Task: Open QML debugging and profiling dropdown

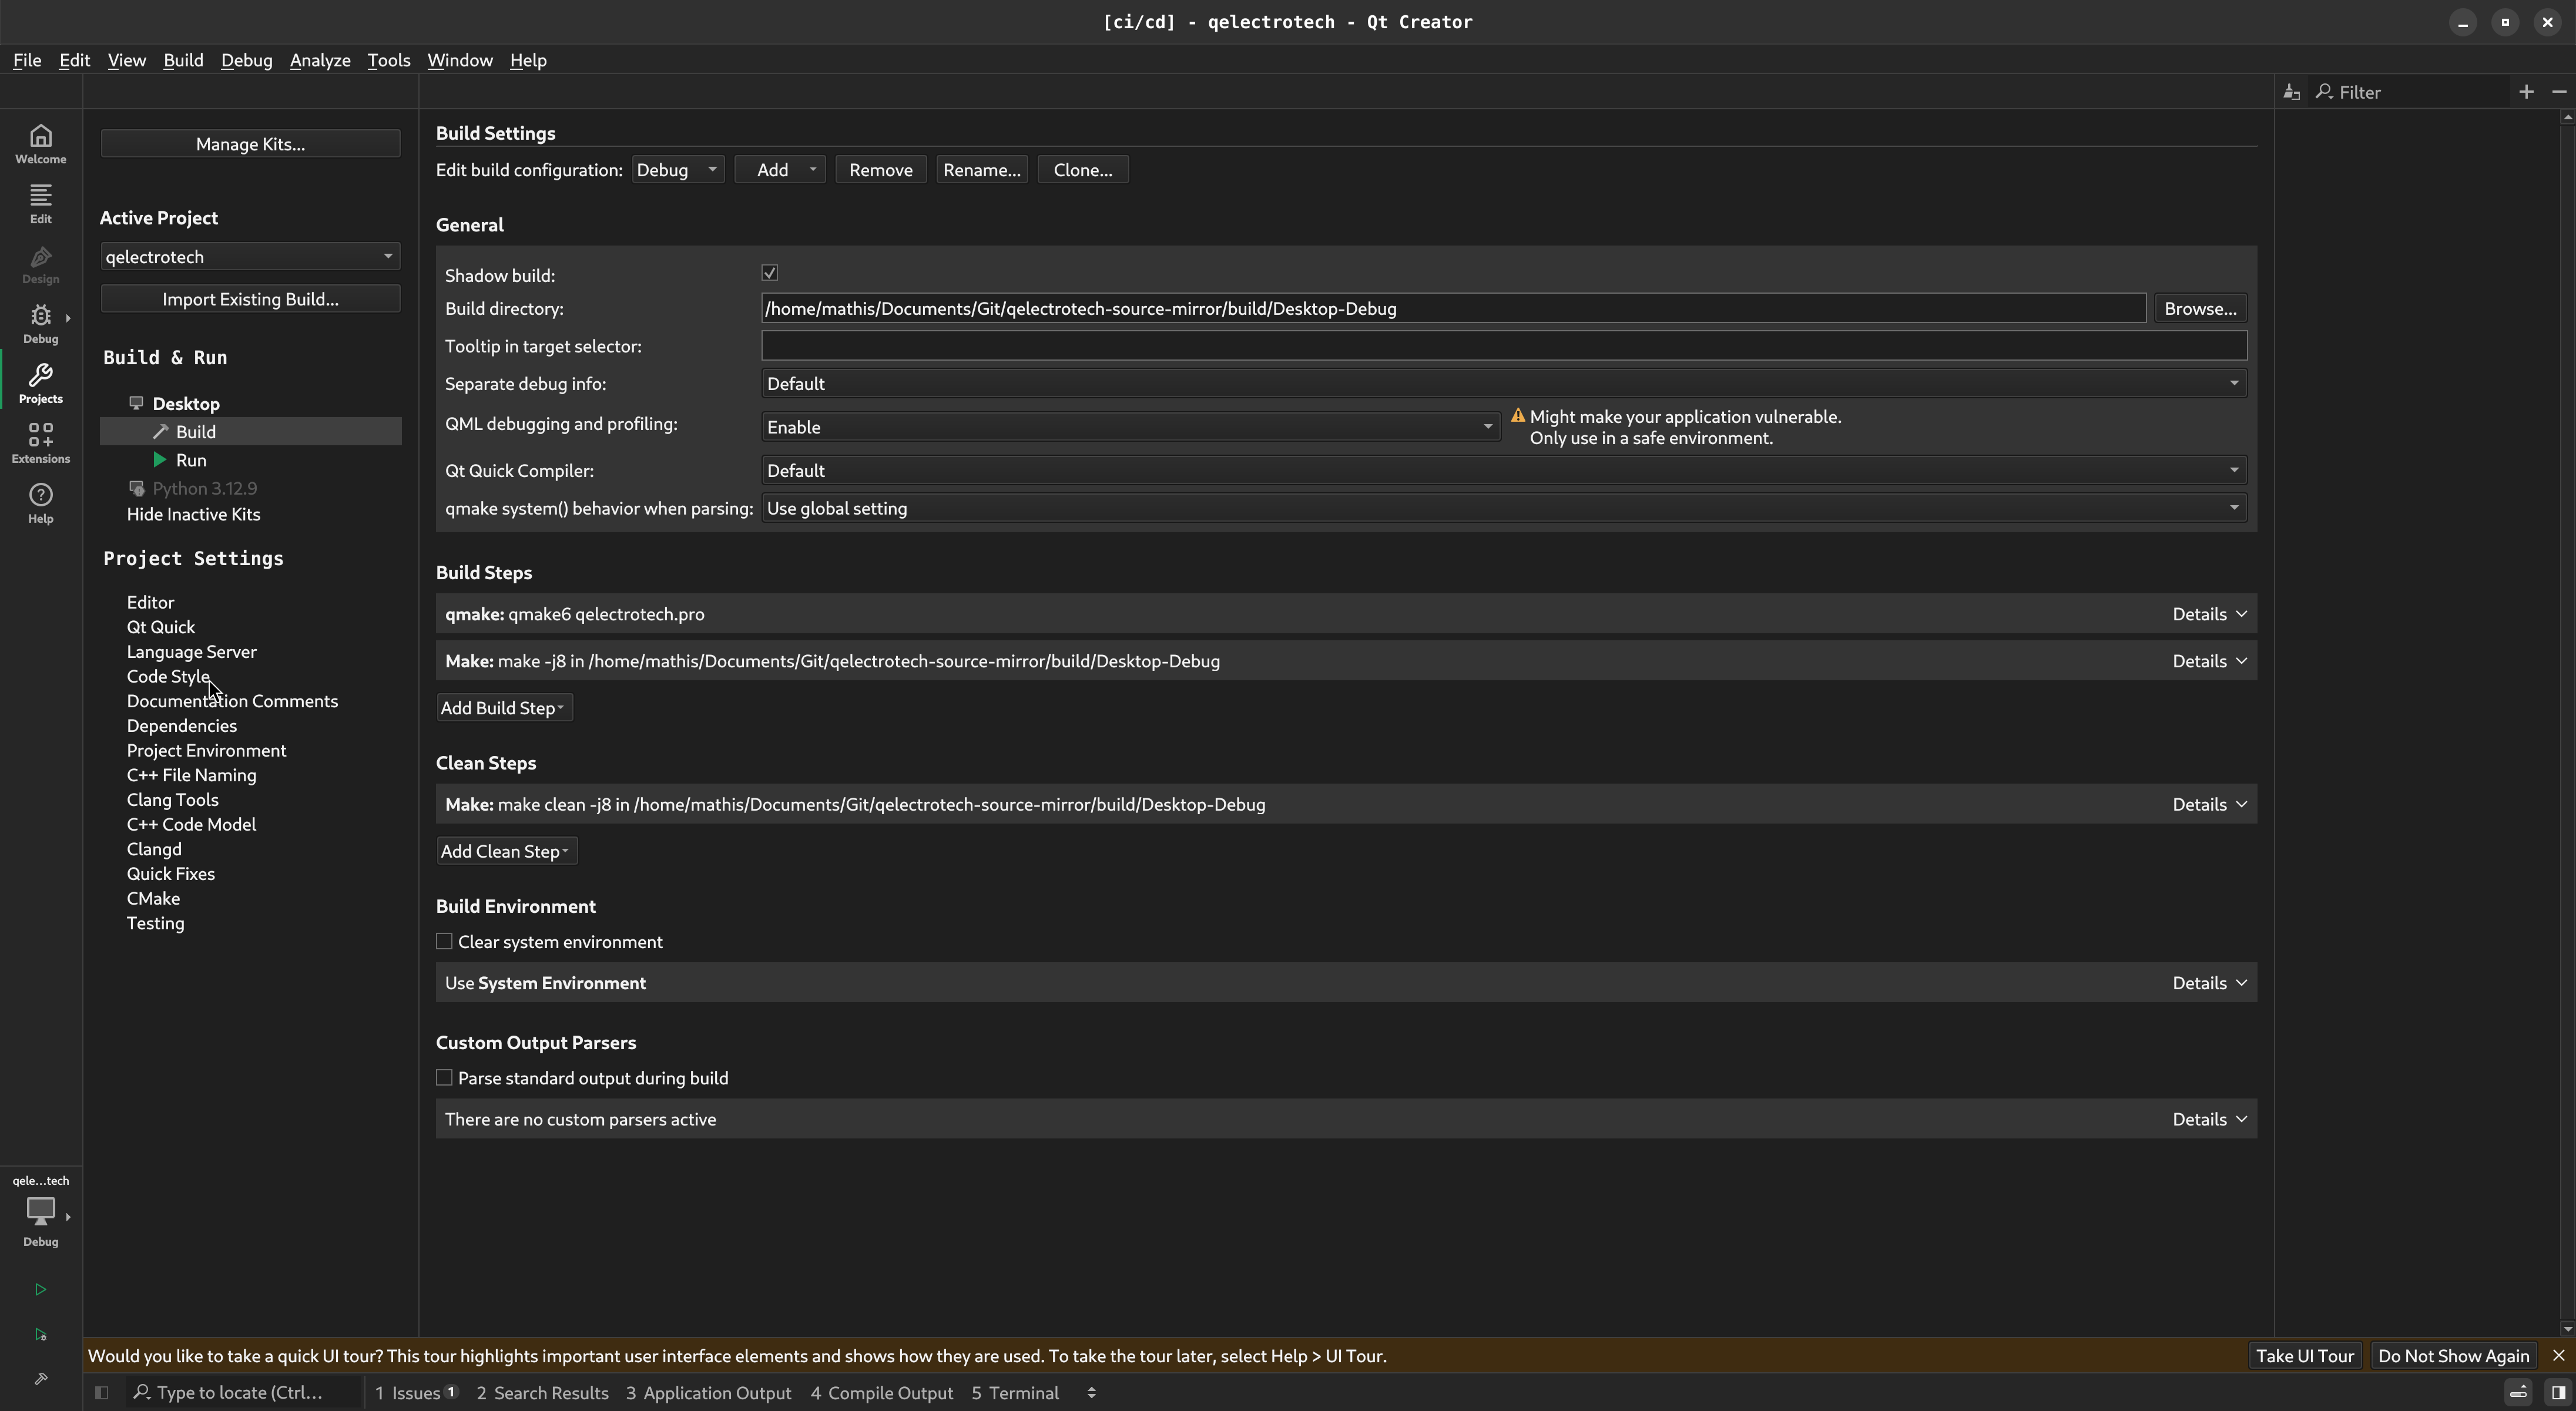Action: (x=1130, y=427)
